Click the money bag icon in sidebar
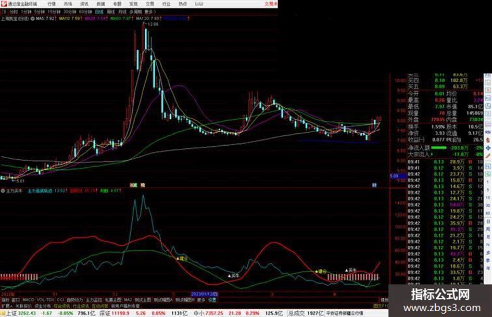 (x=488, y=140)
